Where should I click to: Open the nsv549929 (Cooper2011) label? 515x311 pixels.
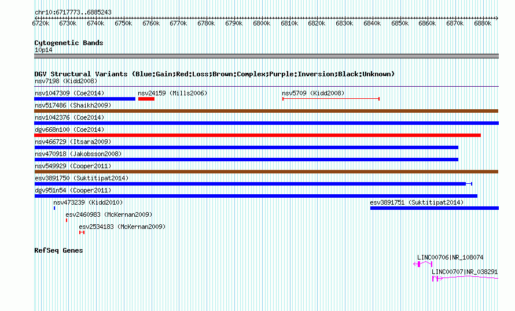pos(73,166)
